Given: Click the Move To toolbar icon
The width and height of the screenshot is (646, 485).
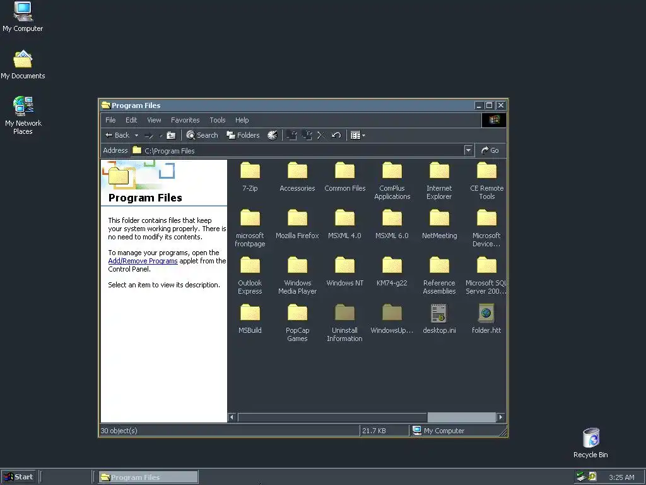Looking at the screenshot, I should [291, 135].
